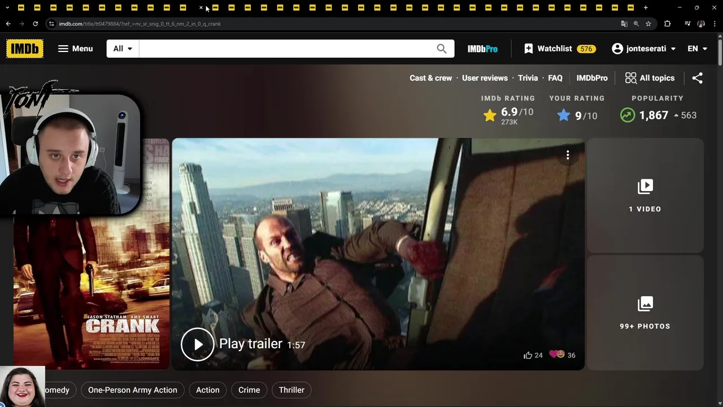Open Chrome profile avatar
The width and height of the screenshot is (723, 407).
[701, 24]
